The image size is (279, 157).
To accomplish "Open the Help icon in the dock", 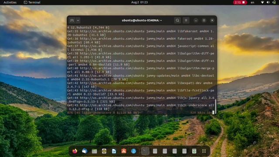I will click(134, 151).
